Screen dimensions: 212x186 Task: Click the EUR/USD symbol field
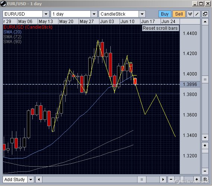click(23, 14)
